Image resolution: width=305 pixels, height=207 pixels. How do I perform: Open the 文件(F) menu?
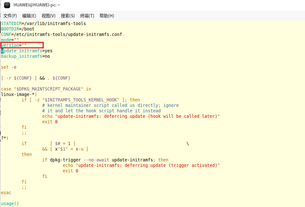point(10,16)
